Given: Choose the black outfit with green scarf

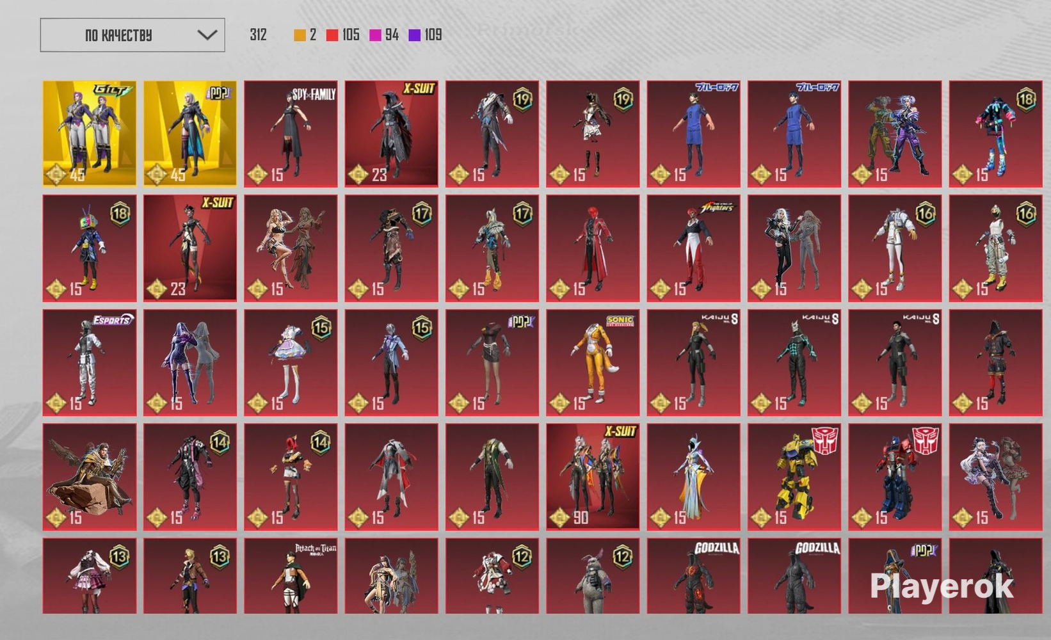Looking at the screenshot, I should click(x=492, y=477).
